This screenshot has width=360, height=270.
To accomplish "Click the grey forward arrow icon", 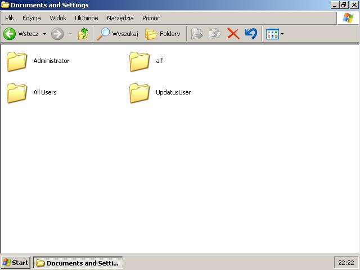I will [x=57, y=34].
